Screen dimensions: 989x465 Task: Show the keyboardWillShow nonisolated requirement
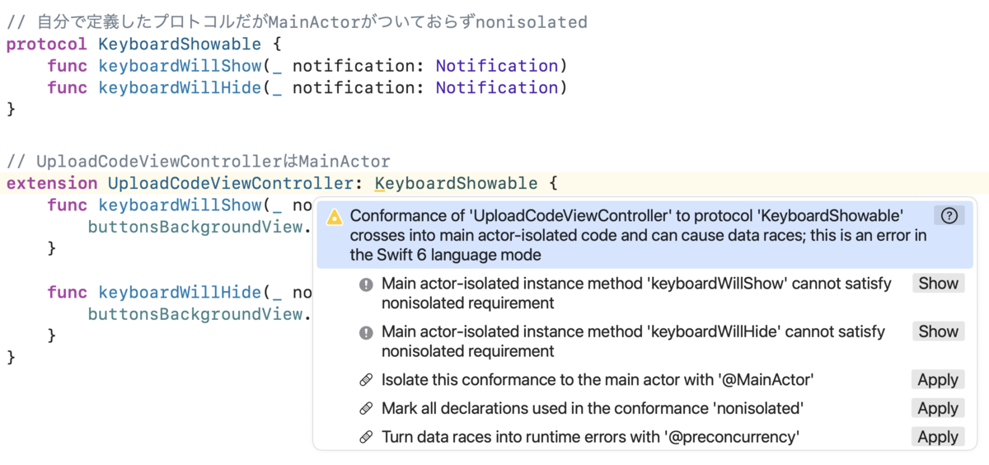pyautogui.click(x=938, y=284)
